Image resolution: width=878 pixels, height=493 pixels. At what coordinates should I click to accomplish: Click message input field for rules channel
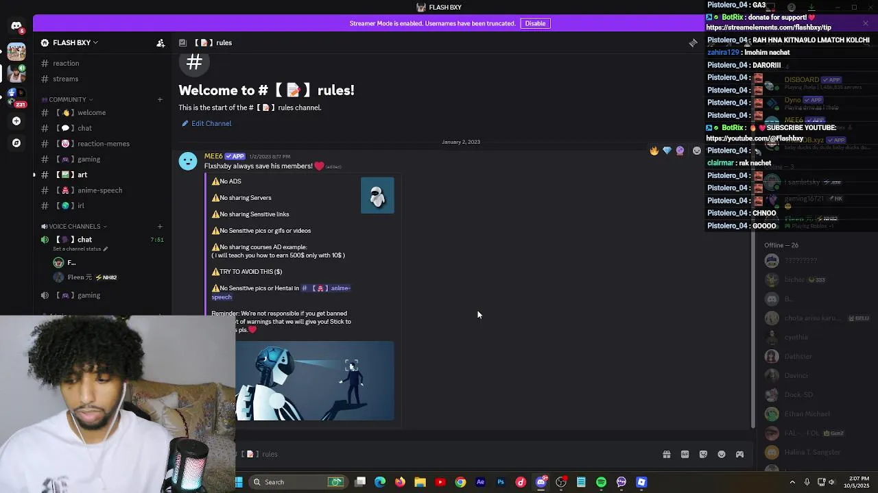(446, 455)
